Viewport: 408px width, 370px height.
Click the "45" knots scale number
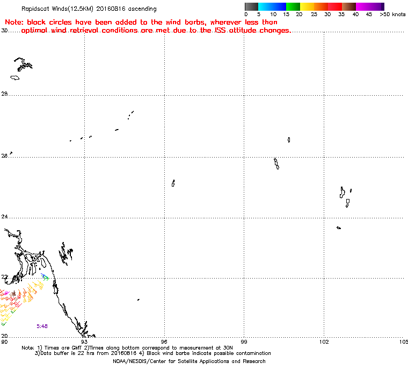(x=369, y=15)
